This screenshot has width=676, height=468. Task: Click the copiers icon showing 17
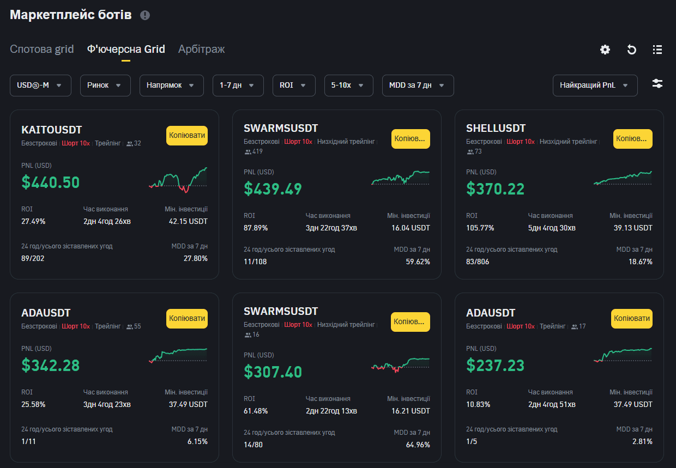575,327
